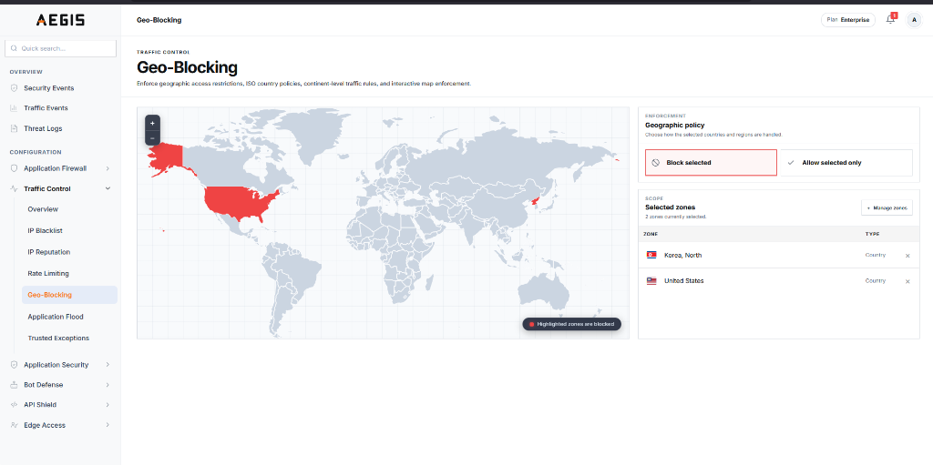Click the 'United States' zone name
This screenshot has height=465, width=933.
(x=683, y=280)
